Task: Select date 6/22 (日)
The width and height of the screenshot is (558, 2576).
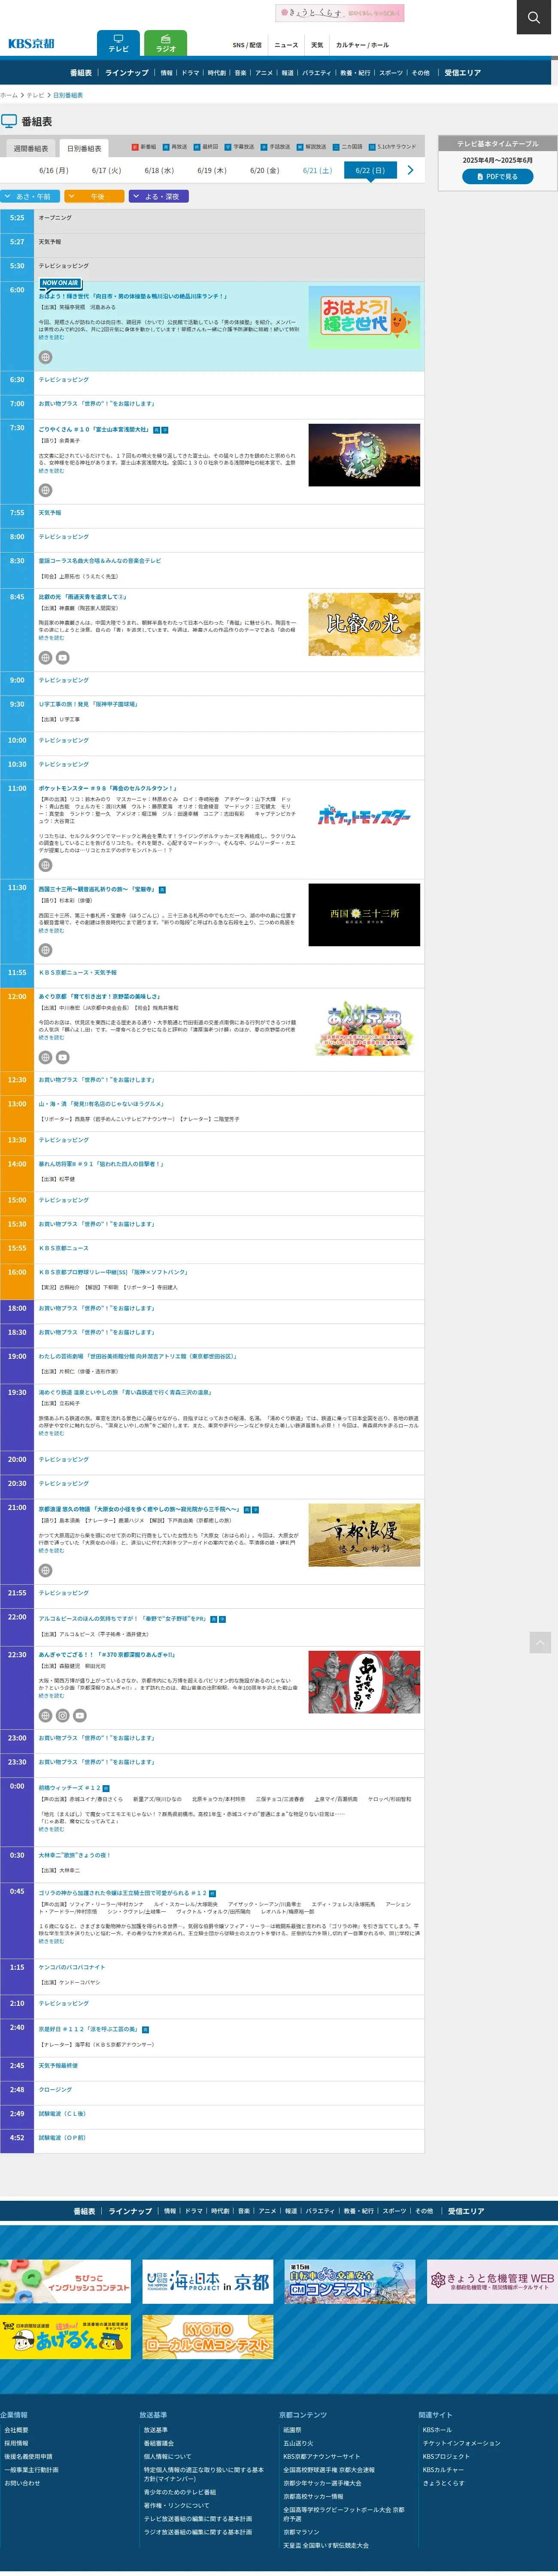Action: tap(370, 170)
